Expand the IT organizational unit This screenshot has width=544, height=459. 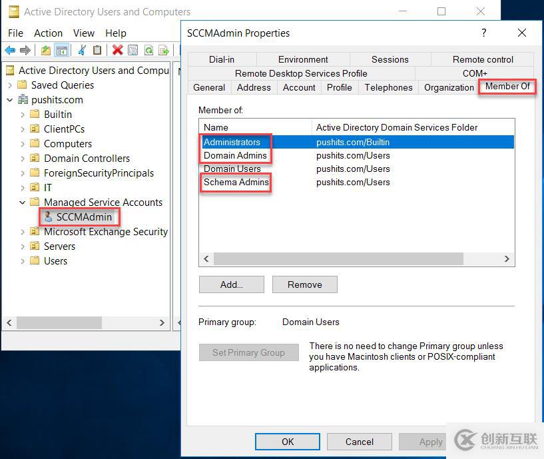click(x=23, y=188)
